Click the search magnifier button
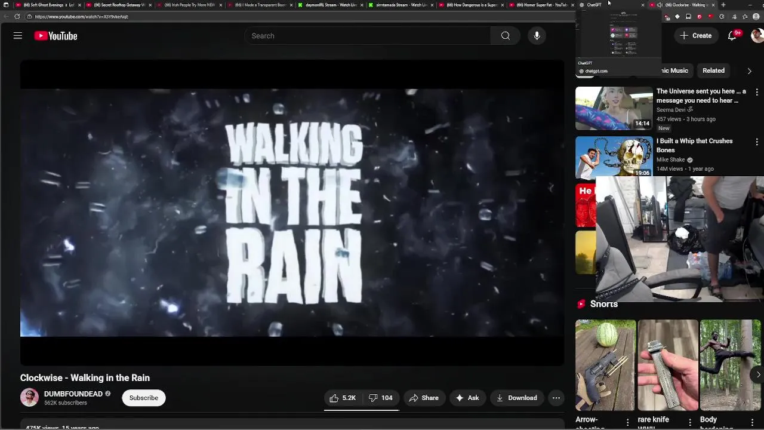This screenshot has width=764, height=430. pyautogui.click(x=506, y=36)
